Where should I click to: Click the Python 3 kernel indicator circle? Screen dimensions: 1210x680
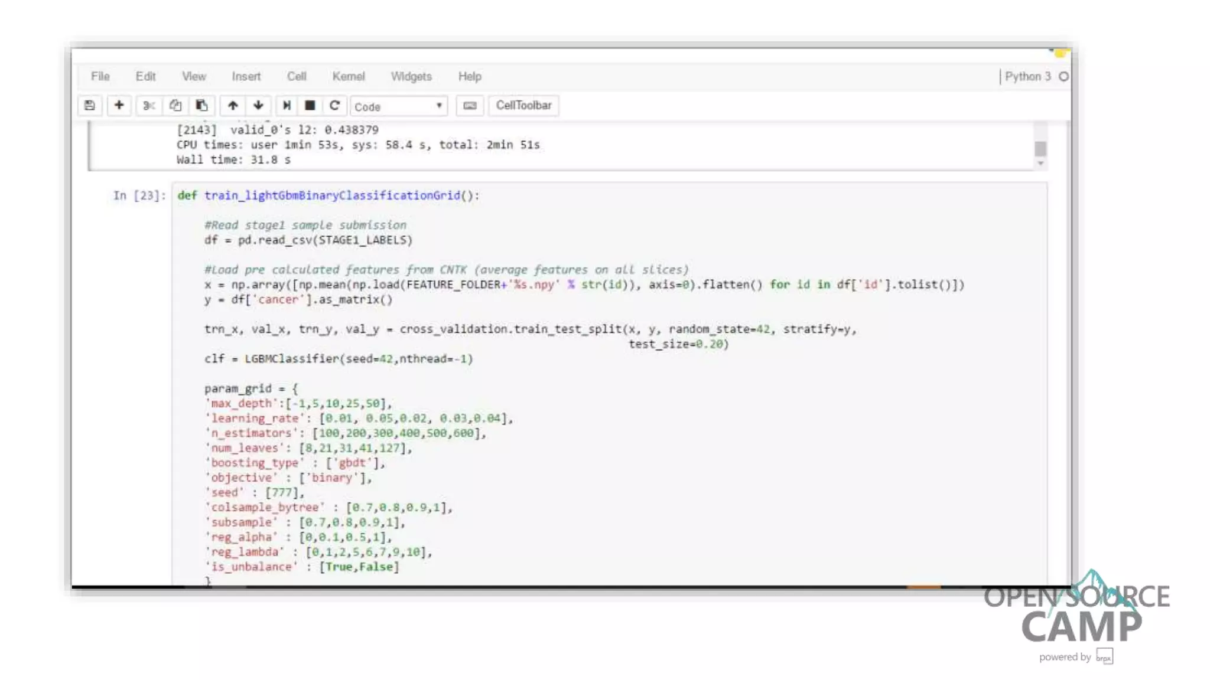click(1063, 77)
